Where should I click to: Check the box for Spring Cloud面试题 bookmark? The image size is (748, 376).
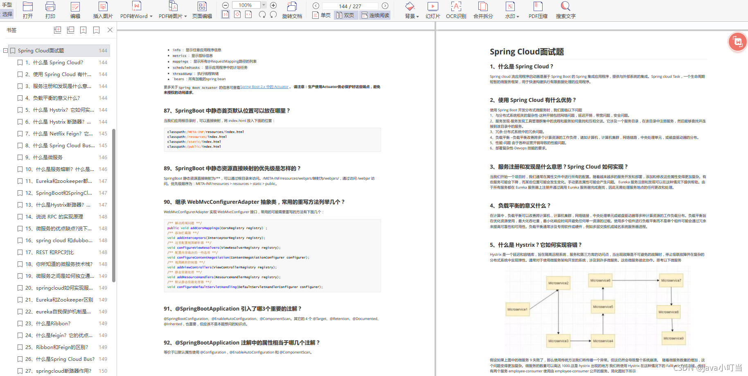(x=13, y=51)
